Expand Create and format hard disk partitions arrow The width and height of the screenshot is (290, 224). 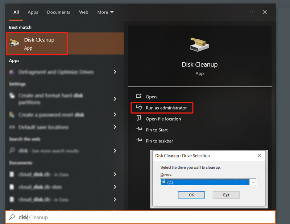tap(115, 99)
